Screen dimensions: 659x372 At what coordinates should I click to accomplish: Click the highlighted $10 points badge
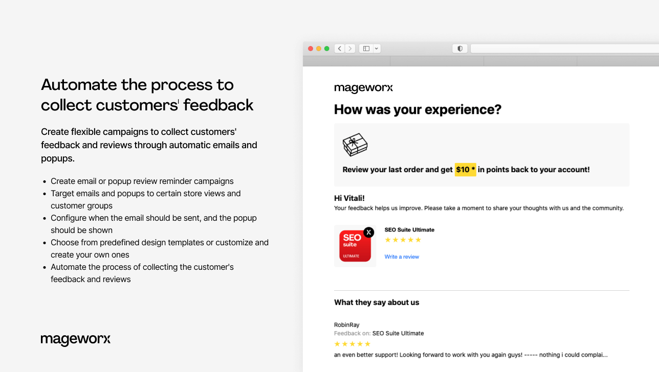tap(465, 169)
